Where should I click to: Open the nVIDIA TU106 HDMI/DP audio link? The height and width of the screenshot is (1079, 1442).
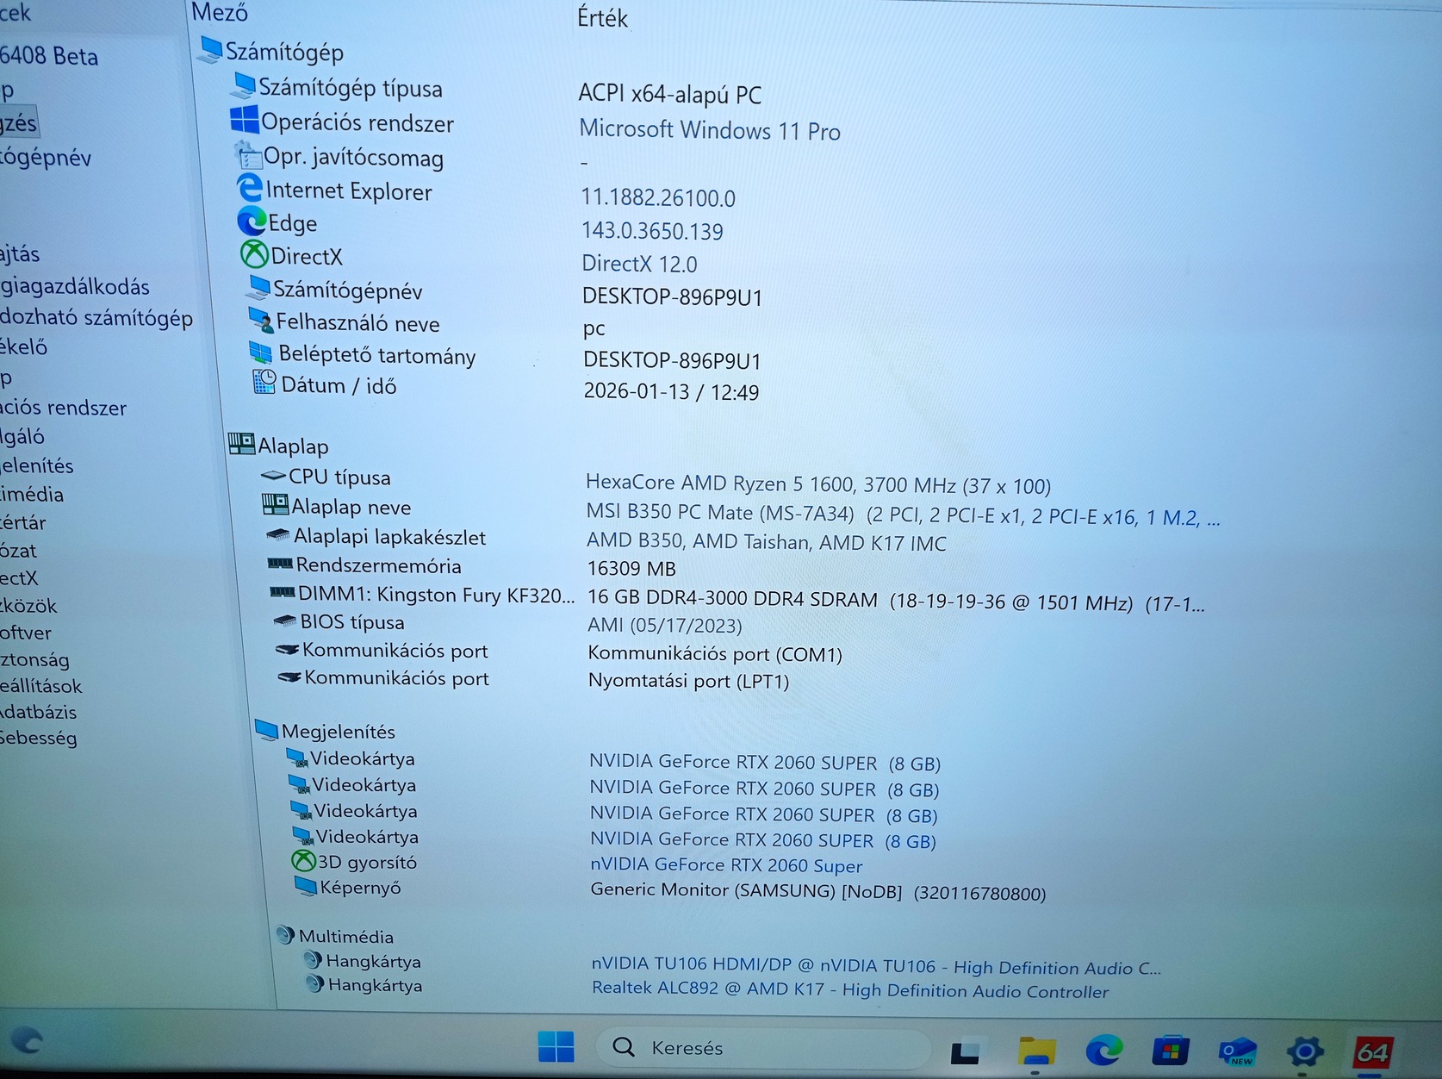point(876,967)
